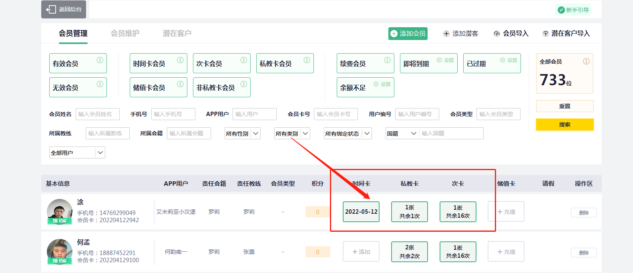The image size is (633, 273).
Task: Toggle the 无效会员 filter card
Action: (x=78, y=87)
